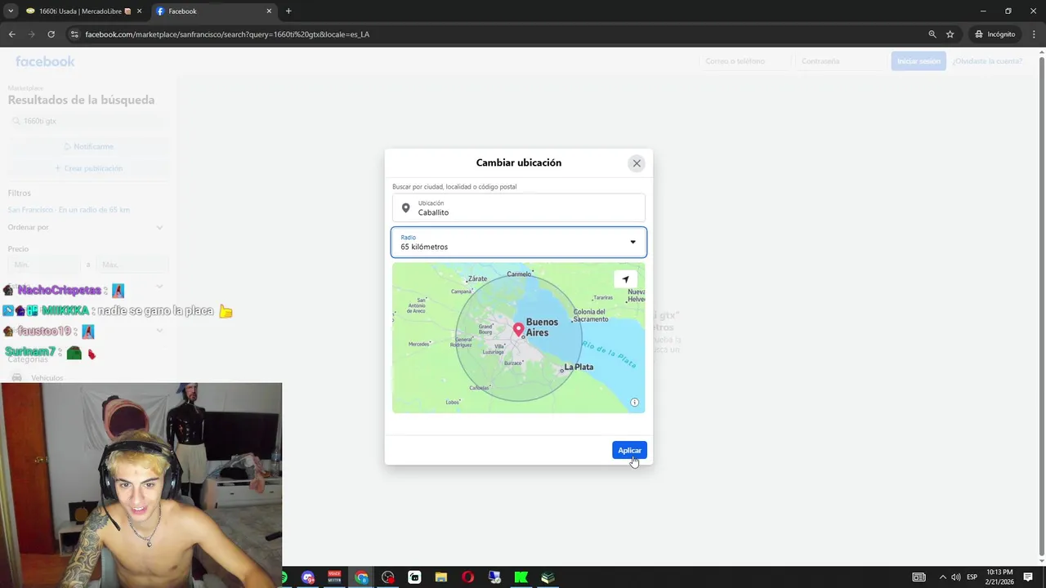Select the Vehículos category
The image size is (1046, 588).
47,378
